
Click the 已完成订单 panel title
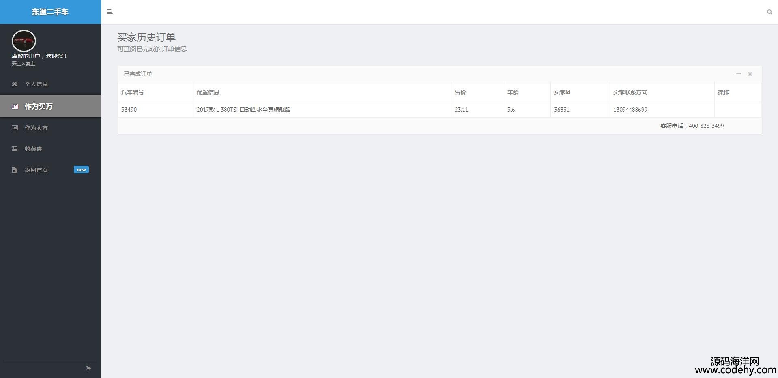[x=138, y=74]
